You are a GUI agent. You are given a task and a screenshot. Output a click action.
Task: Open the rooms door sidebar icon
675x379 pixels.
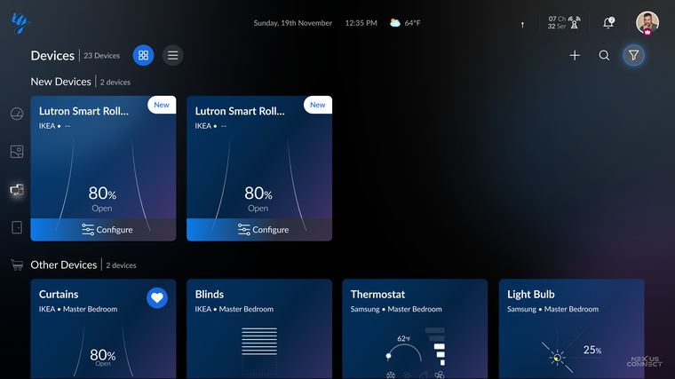click(x=17, y=227)
